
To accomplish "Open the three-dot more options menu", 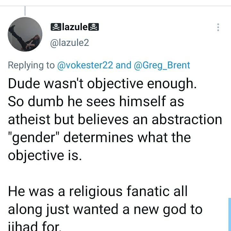I will 218,27.
